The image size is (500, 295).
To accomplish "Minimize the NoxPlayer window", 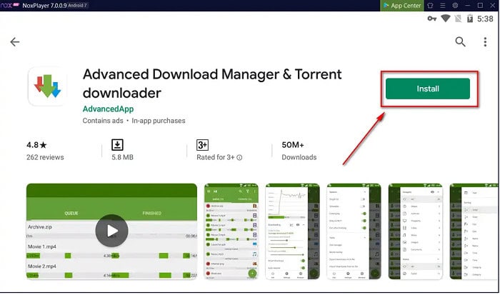I will pyautogui.click(x=468, y=6).
